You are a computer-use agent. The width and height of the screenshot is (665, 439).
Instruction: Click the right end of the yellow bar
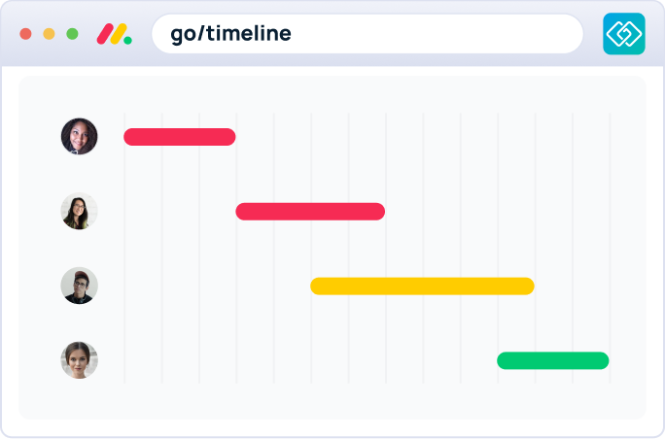(527, 286)
